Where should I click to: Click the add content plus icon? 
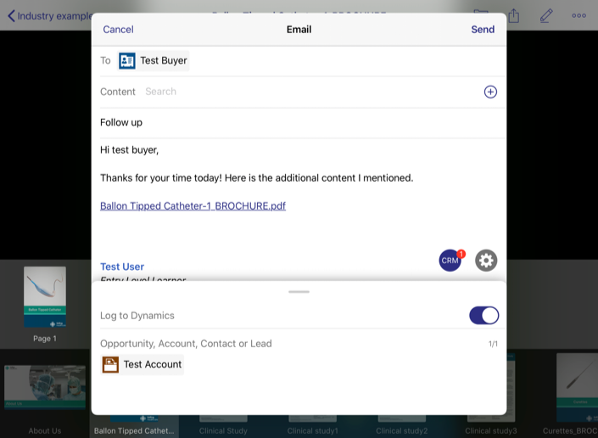(490, 92)
